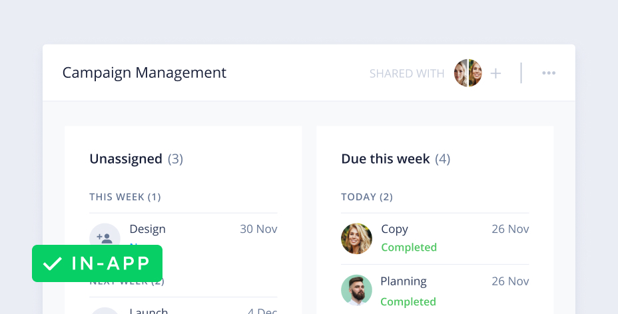Click the Completed status under Copy

[x=409, y=247]
